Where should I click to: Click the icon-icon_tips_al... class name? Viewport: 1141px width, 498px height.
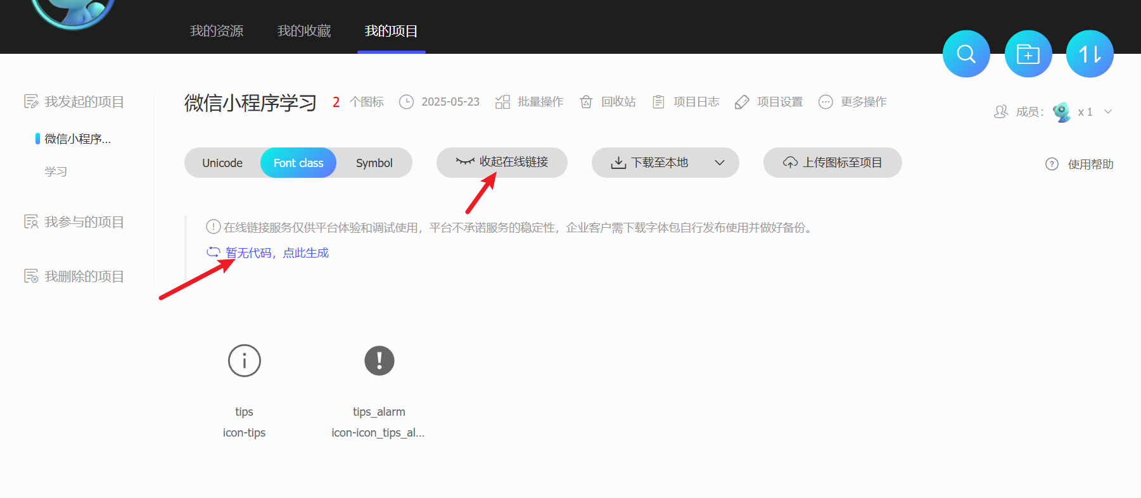(378, 433)
